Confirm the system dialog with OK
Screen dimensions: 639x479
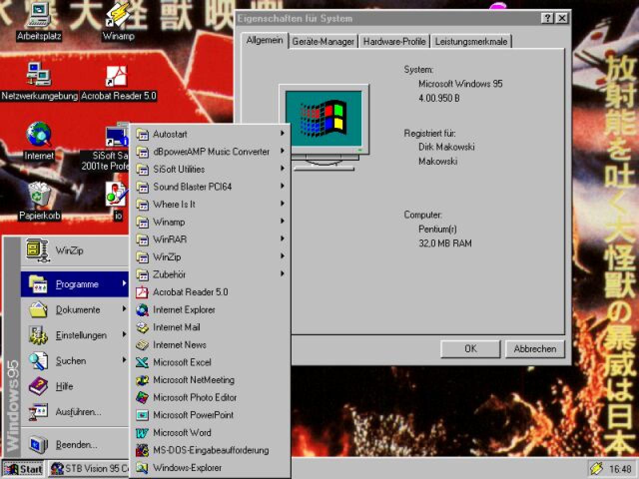pyautogui.click(x=470, y=349)
